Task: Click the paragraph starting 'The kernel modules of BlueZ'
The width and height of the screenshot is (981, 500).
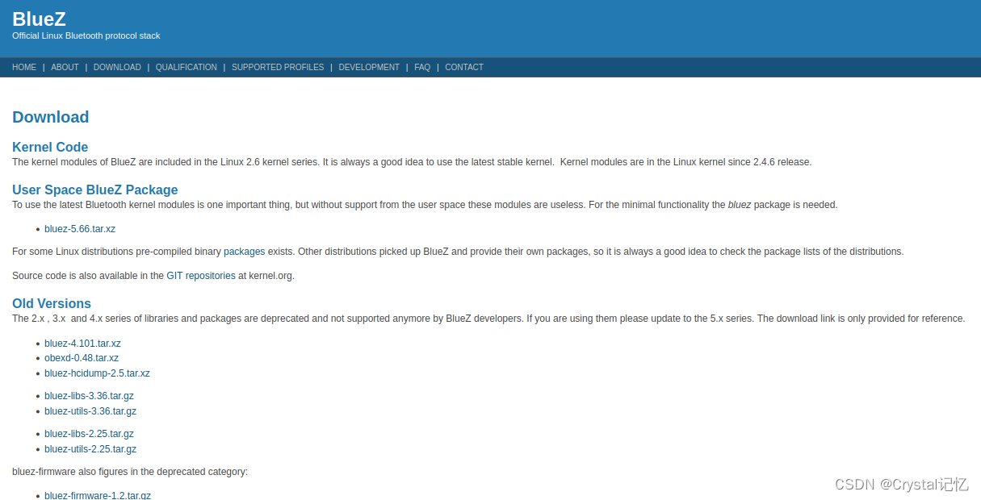Action: coord(412,162)
